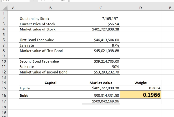Click the 'Sale rate' label in row 11
This screenshot has width=174, height=117.
(x=27, y=67)
